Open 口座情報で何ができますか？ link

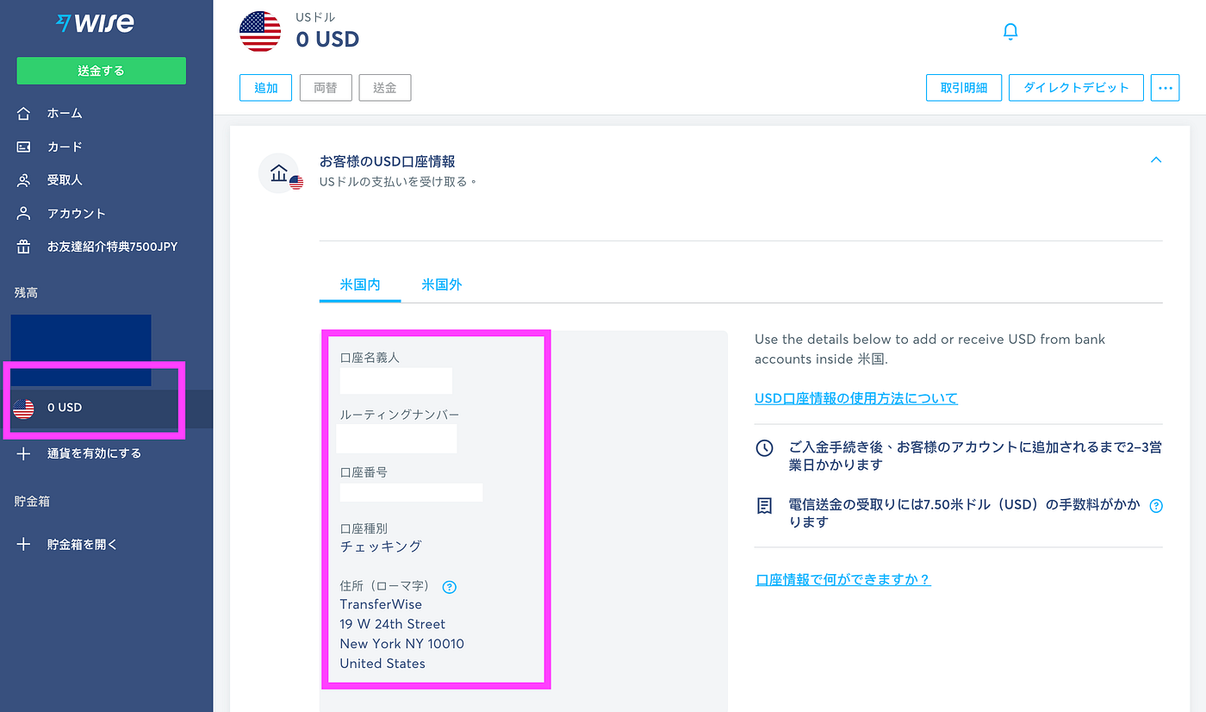point(842,579)
